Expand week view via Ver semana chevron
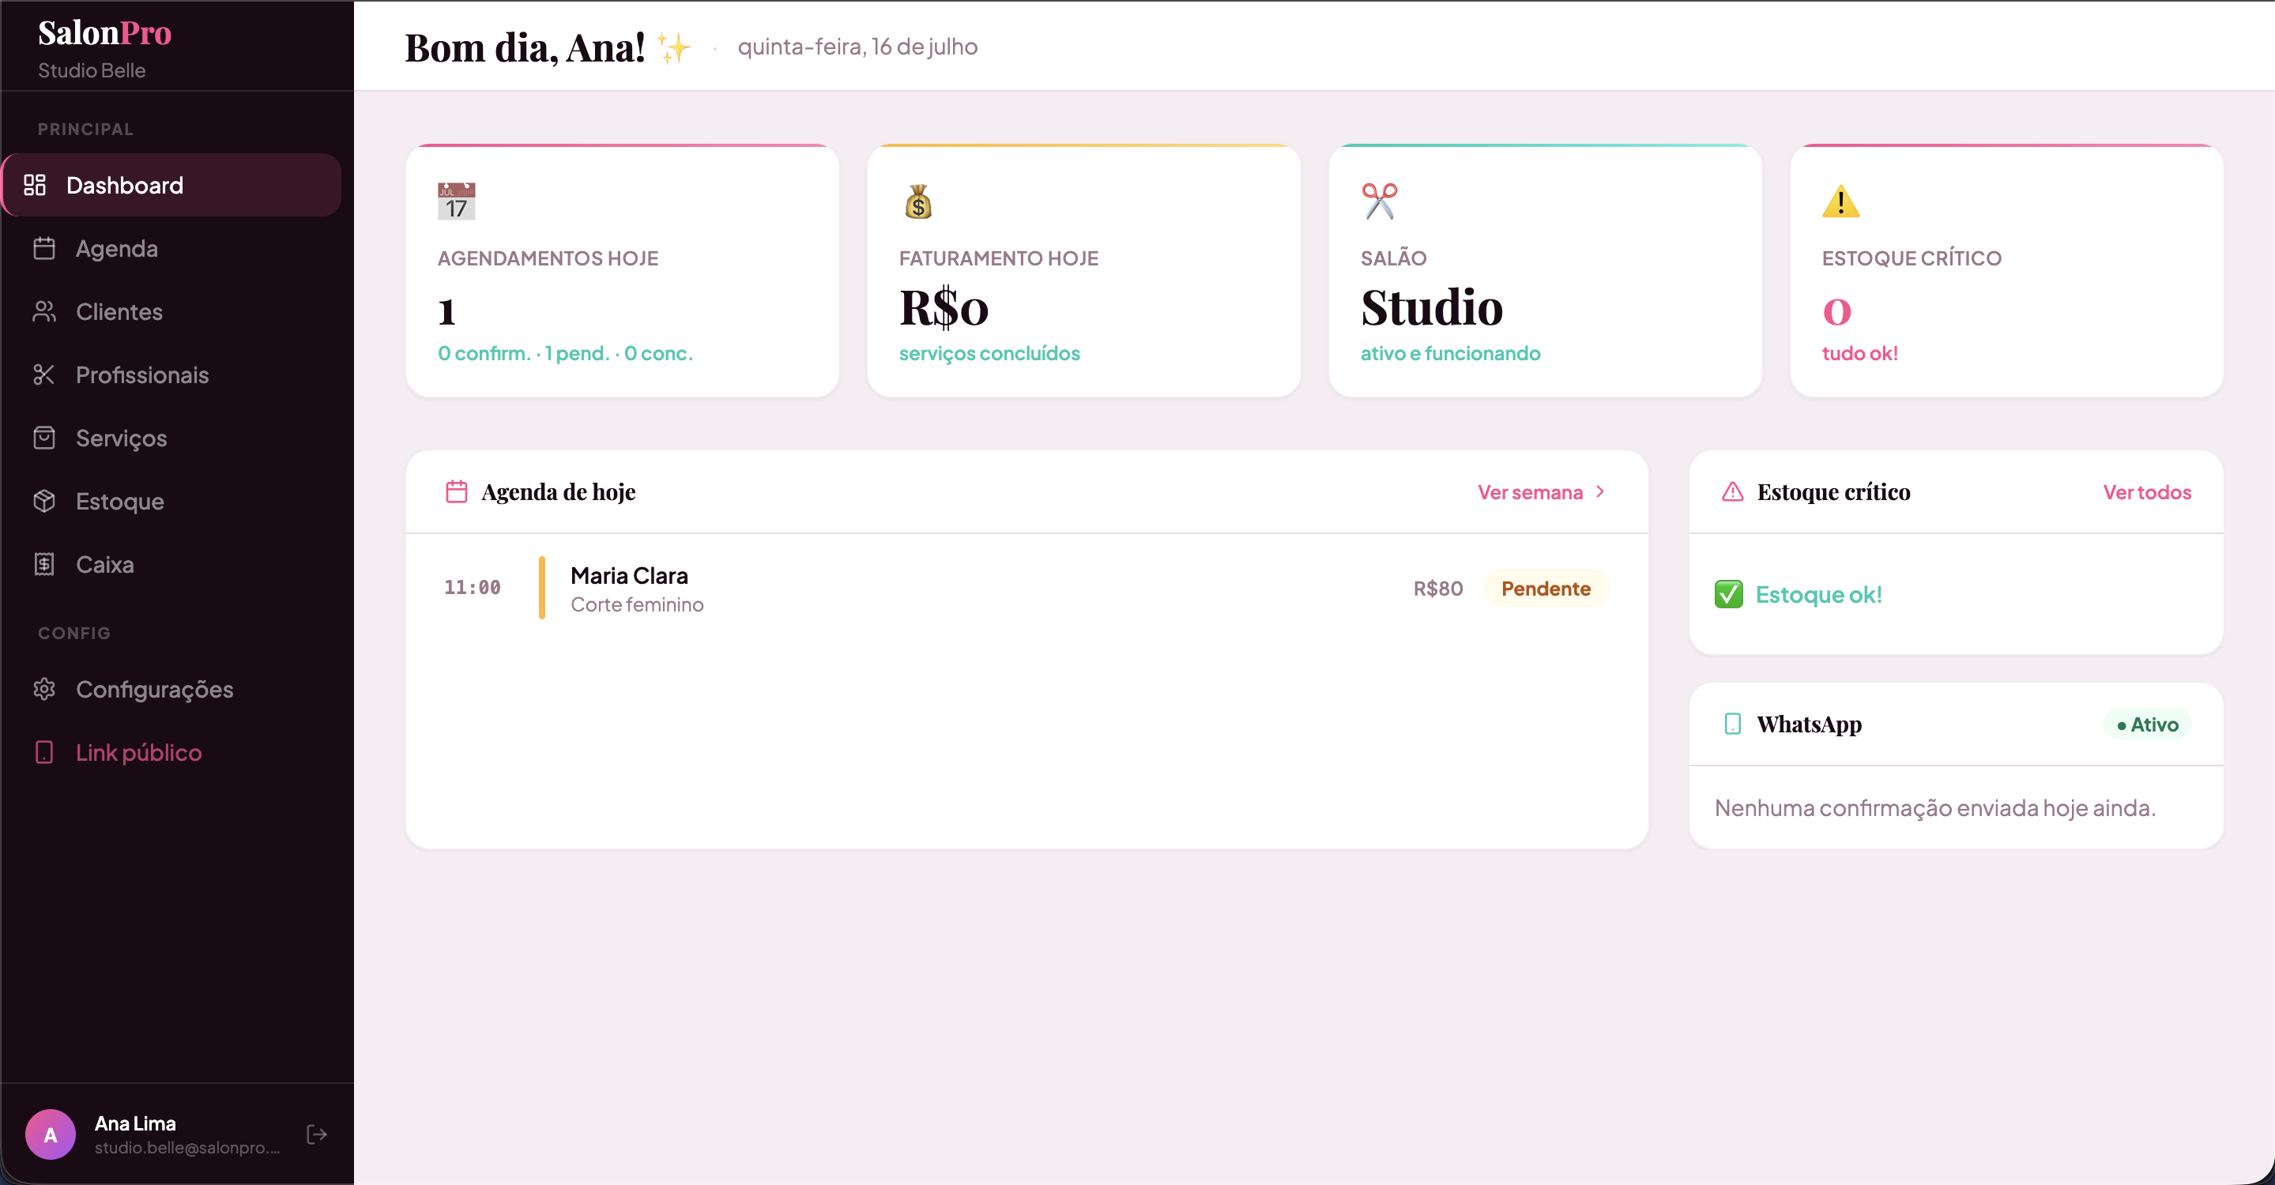Screen dimensions: 2275x1185 coord(1600,492)
